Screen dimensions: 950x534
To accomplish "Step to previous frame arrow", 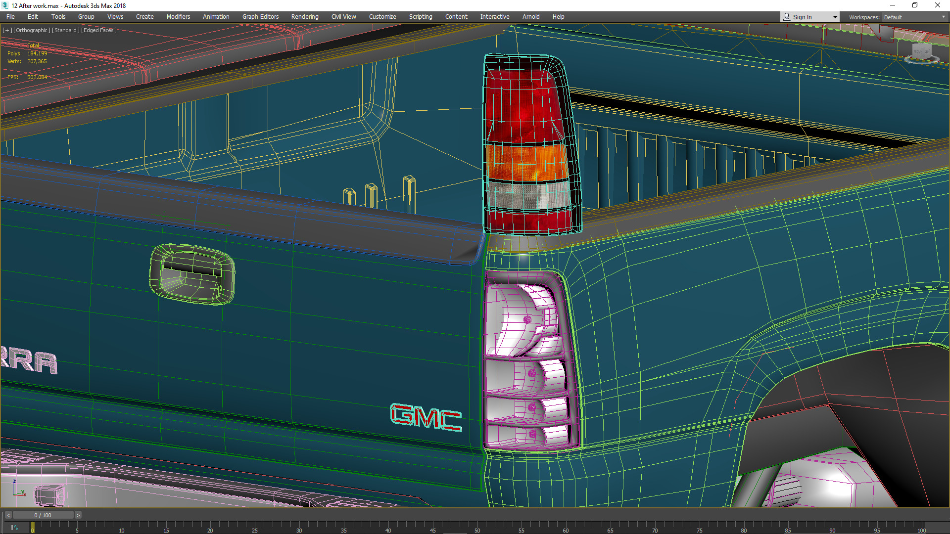I will (x=8, y=515).
